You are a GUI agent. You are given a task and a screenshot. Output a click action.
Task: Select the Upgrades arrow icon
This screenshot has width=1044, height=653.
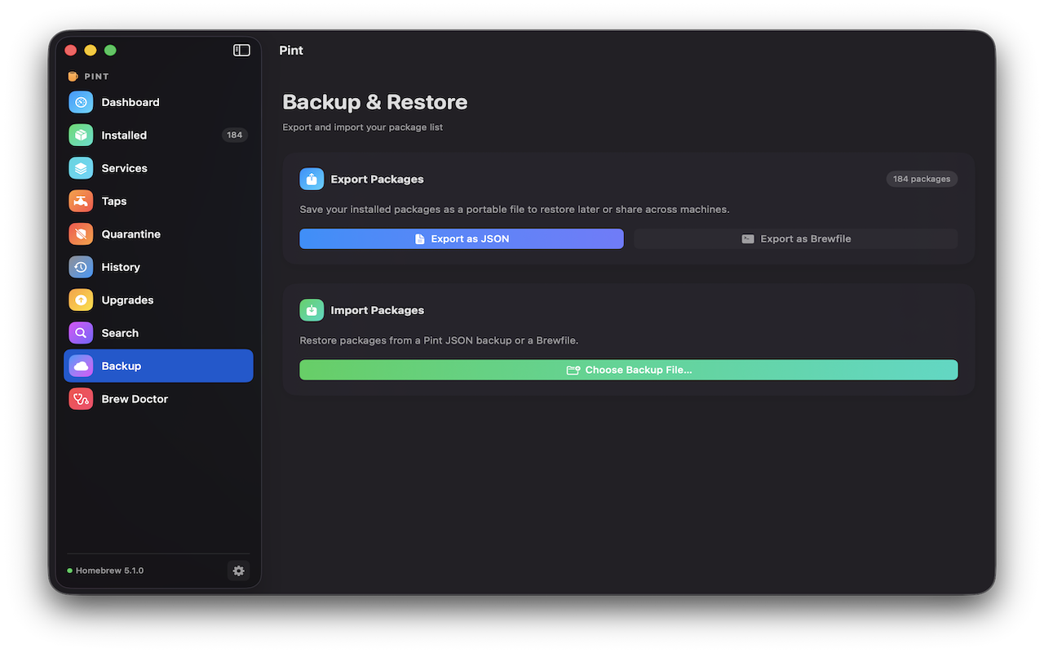point(81,300)
